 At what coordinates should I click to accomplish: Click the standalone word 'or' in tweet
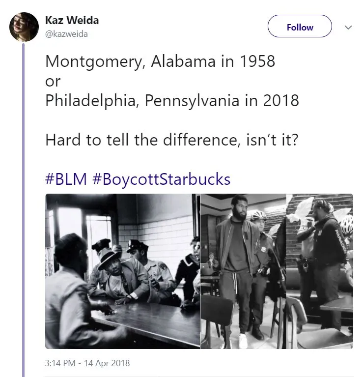click(x=53, y=82)
